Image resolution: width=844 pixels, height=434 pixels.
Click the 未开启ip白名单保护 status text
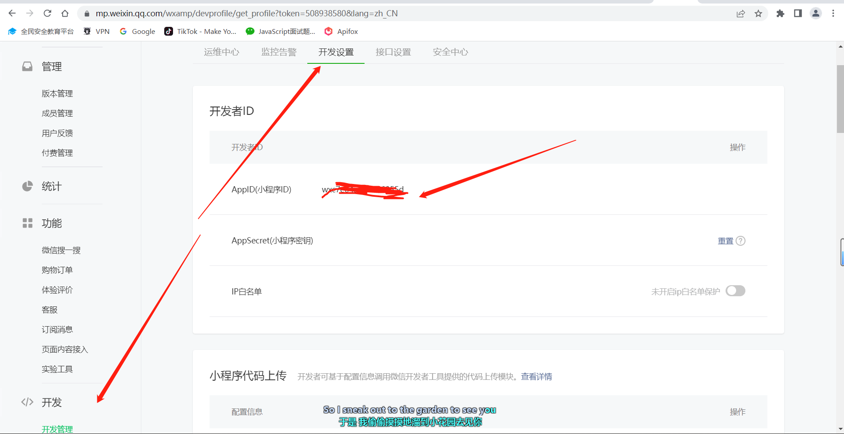click(x=686, y=291)
